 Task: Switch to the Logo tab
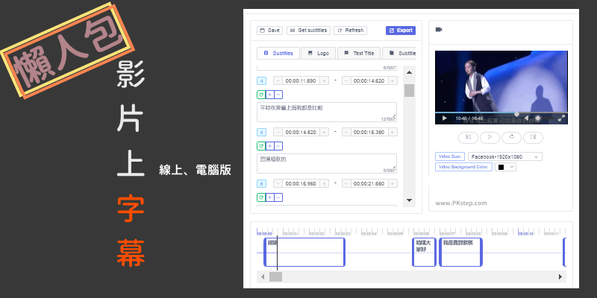(x=319, y=53)
